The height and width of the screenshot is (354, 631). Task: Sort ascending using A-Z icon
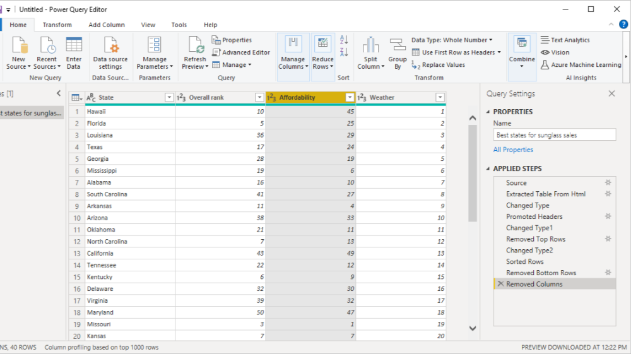click(344, 40)
